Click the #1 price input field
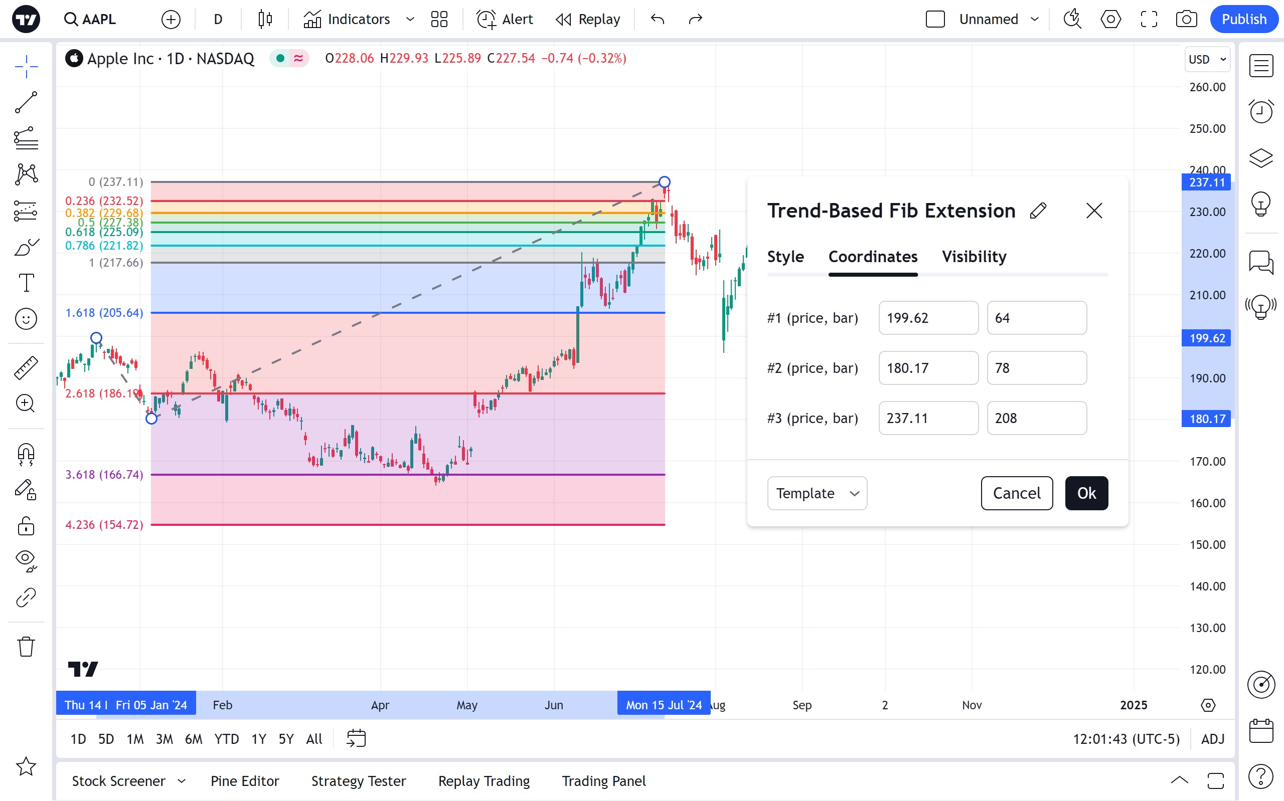1284x801 pixels. pyautogui.click(x=928, y=318)
